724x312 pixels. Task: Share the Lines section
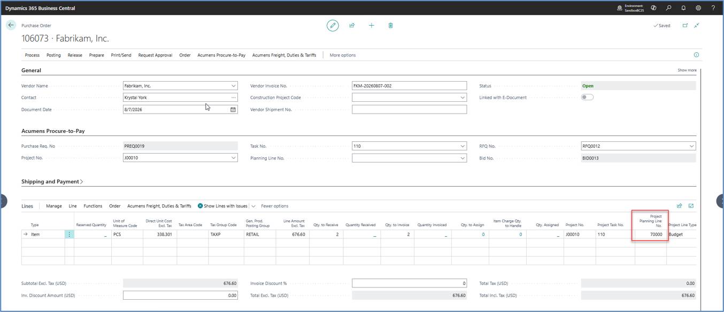click(680, 206)
